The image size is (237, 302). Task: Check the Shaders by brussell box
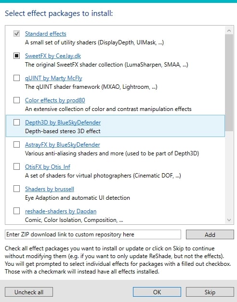click(x=16, y=189)
